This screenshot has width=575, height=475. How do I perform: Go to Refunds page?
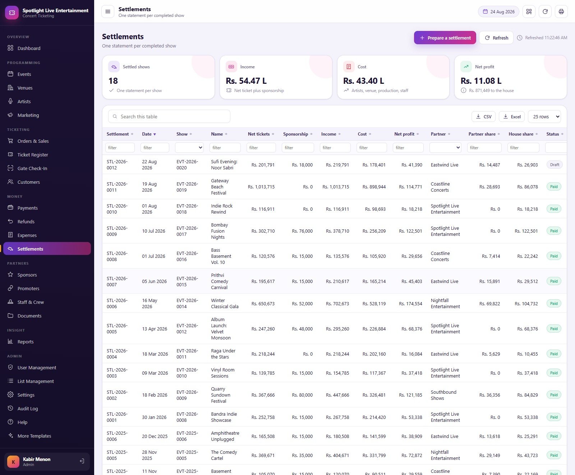click(x=47, y=221)
